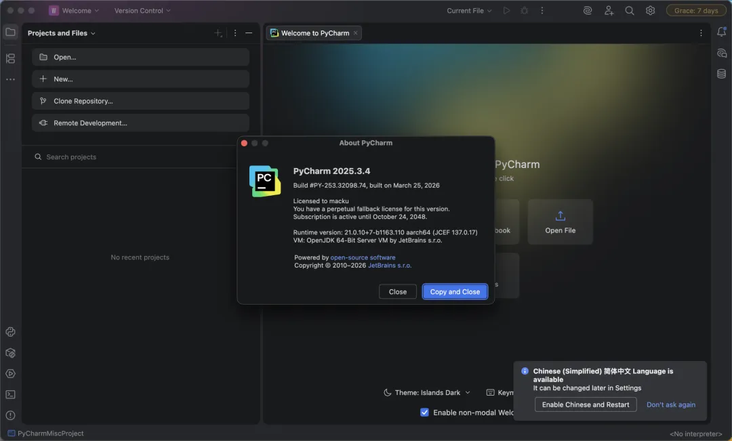Image resolution: width=732 pixels, height=441 pixels.
Task: Open the Python Packages tool window
Action: [10, 353]
